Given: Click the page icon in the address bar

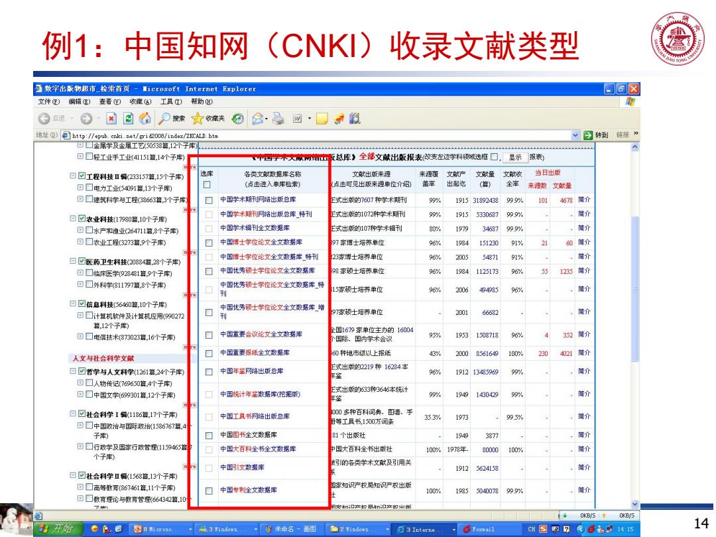Looking at the screenshot, I should [x=66, y=135].
